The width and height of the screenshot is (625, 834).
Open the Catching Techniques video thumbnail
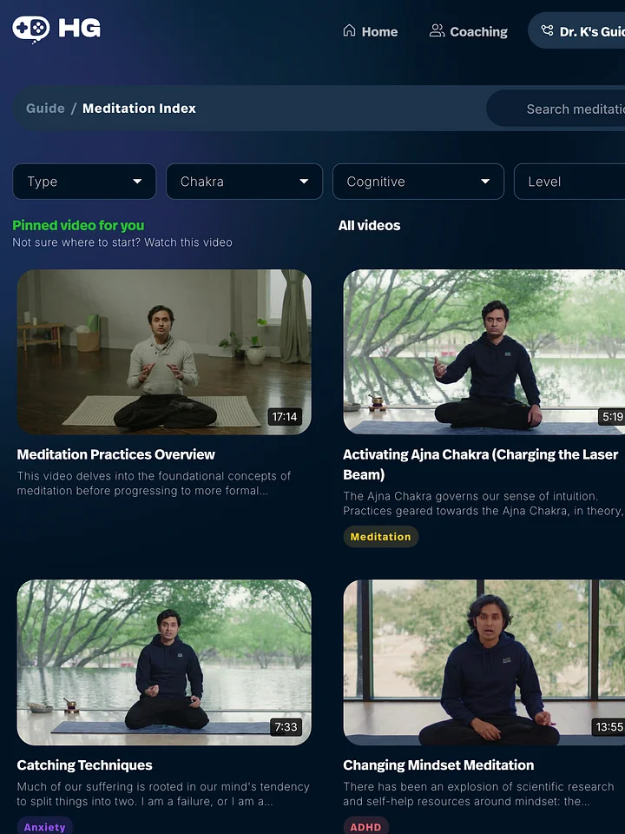pyautogui.click(x=164, y=662)
